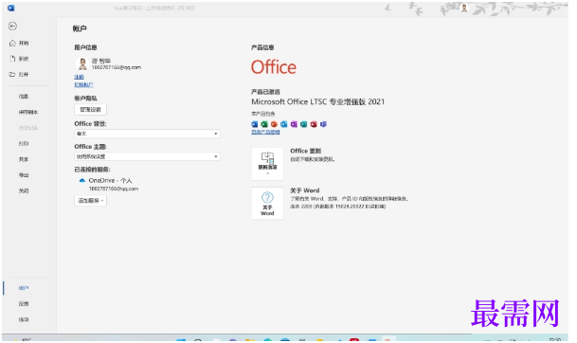Click the 'OneDrive - 个人' service entry
Viewport: 577px width, 343px height.
point(111,180)
